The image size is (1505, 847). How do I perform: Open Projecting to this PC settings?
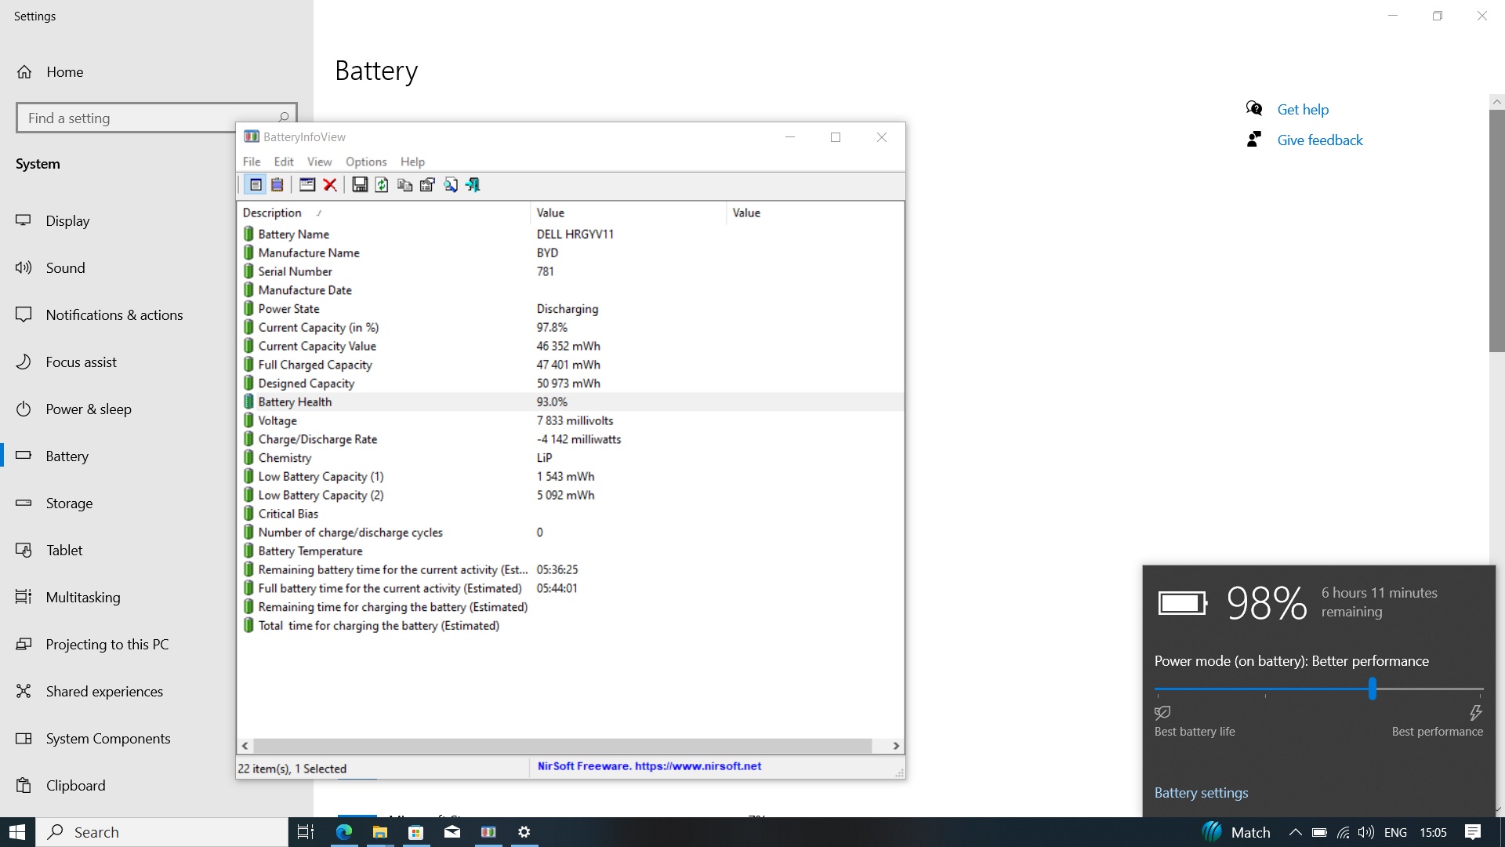107,645
